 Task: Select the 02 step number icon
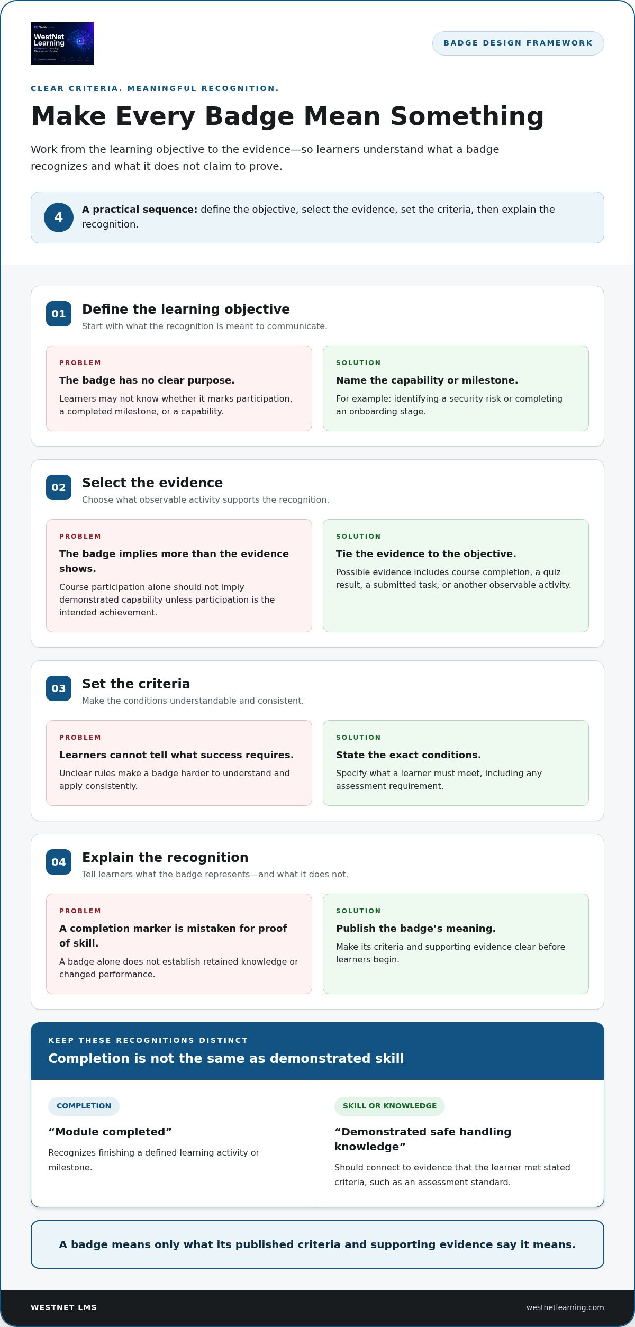point(59,487)
